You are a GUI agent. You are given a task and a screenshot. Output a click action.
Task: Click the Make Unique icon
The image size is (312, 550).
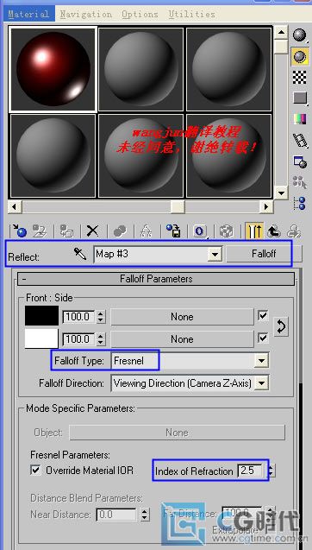[146, 231]
